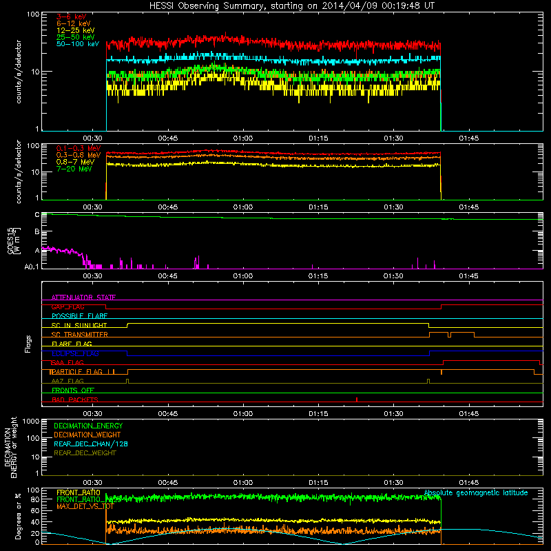Click the "0.1-0.3 MeV" legend entry

[x=79, y=148]
